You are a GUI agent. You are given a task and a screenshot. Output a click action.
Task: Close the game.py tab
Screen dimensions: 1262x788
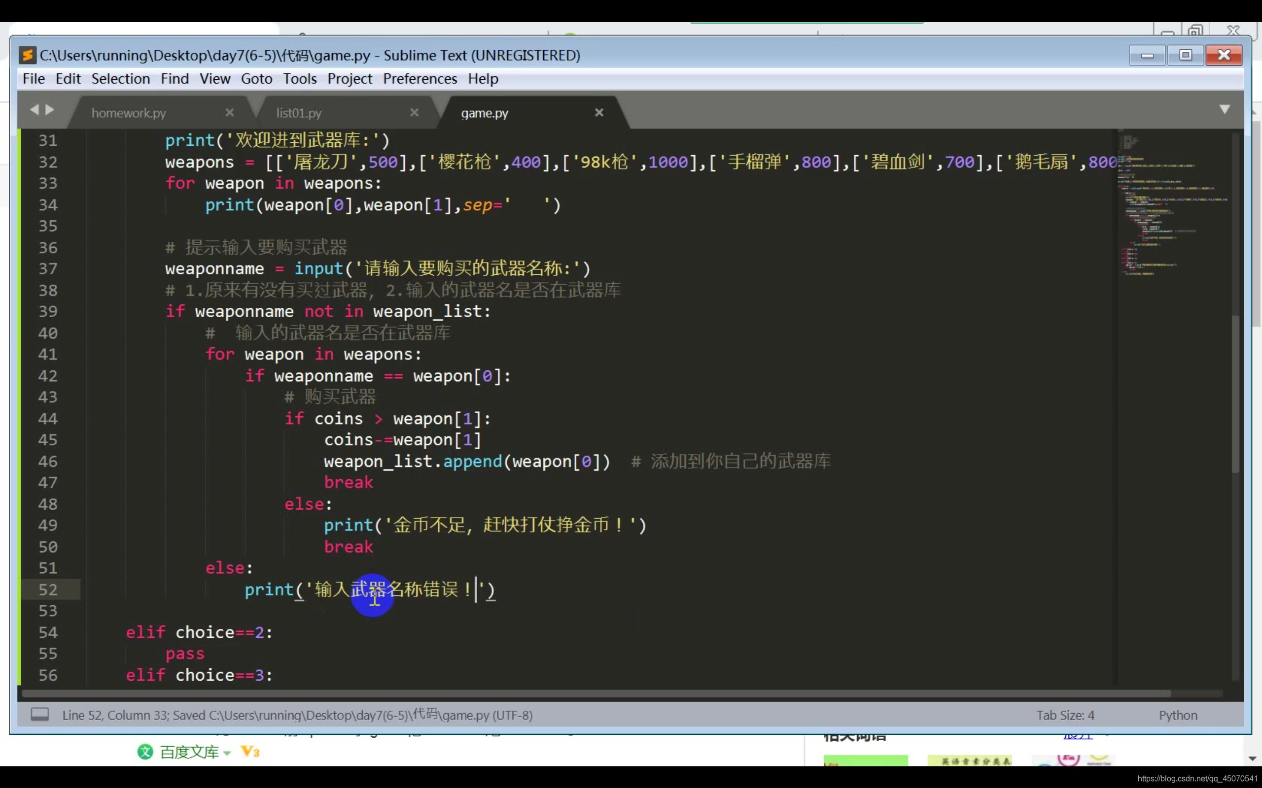[599, 113]
